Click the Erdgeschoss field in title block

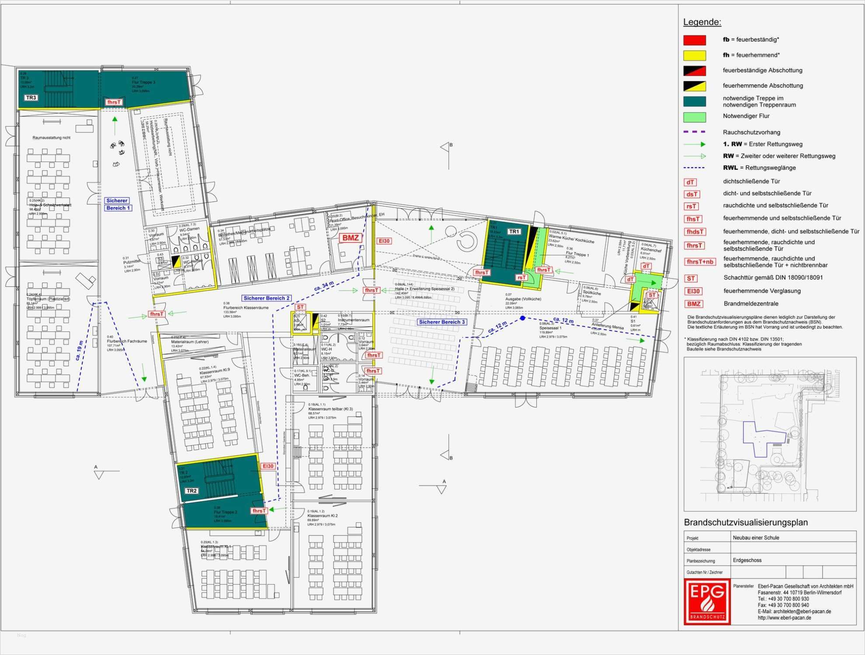pyautogui.click(x=747, y=560)
